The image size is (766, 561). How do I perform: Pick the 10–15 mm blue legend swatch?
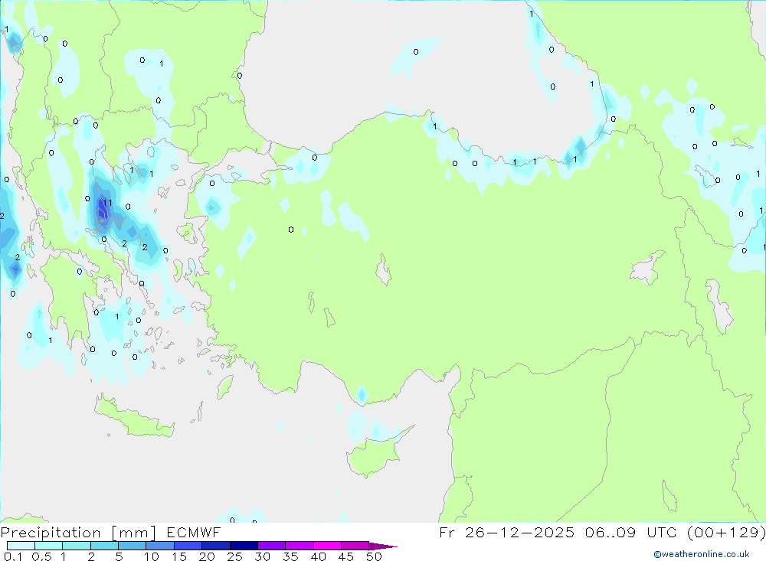[160, 546]
